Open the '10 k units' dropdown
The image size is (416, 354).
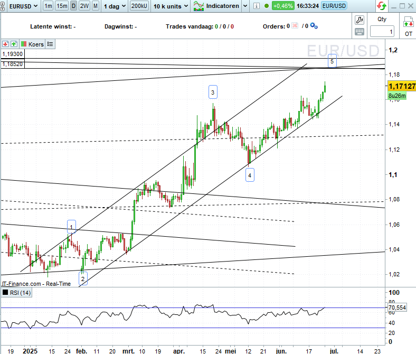click(x=171, y=6)
